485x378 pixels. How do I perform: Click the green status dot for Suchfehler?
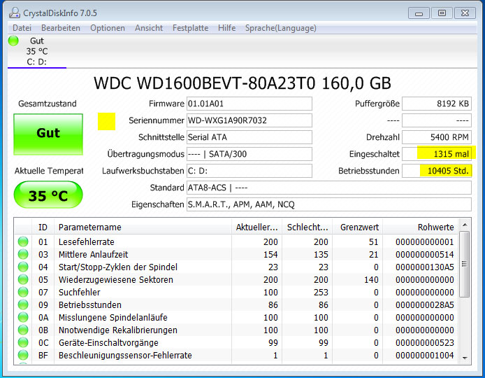(23, 292)
